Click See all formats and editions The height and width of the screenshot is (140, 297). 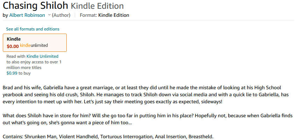coord(32,29)
